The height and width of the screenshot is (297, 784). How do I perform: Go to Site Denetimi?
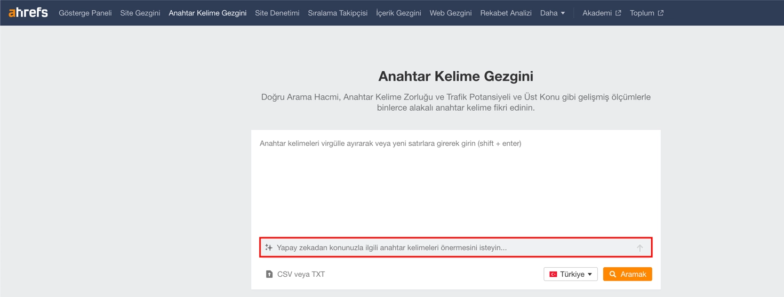[277, 13]
